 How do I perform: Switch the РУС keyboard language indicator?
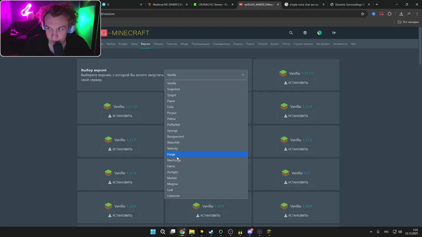tap(386, 232)
